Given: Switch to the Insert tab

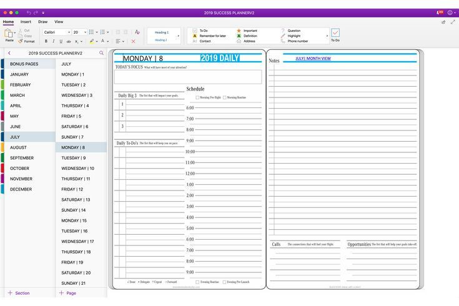Looking at the screenshot, I should point(26,22).
